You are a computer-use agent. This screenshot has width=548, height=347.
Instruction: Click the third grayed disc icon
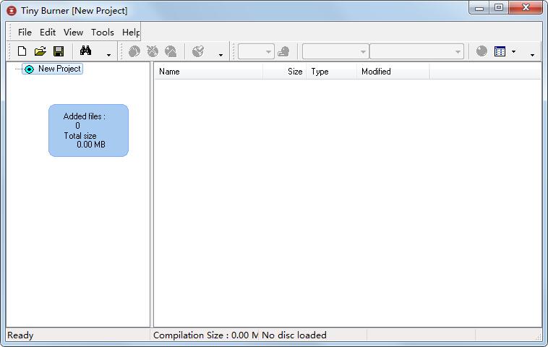(171, 51)
